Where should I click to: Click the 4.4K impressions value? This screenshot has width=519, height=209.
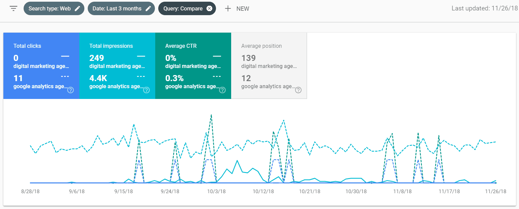pos(98,78)
